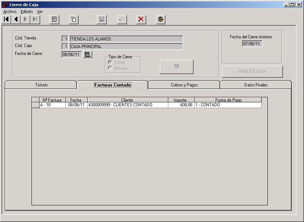Open the calculator toolbar icon
The height and width of the screenshot is (222, 304).
point(54,20)
